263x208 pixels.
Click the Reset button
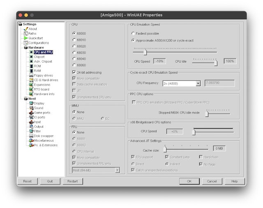[x=28, y=181]
